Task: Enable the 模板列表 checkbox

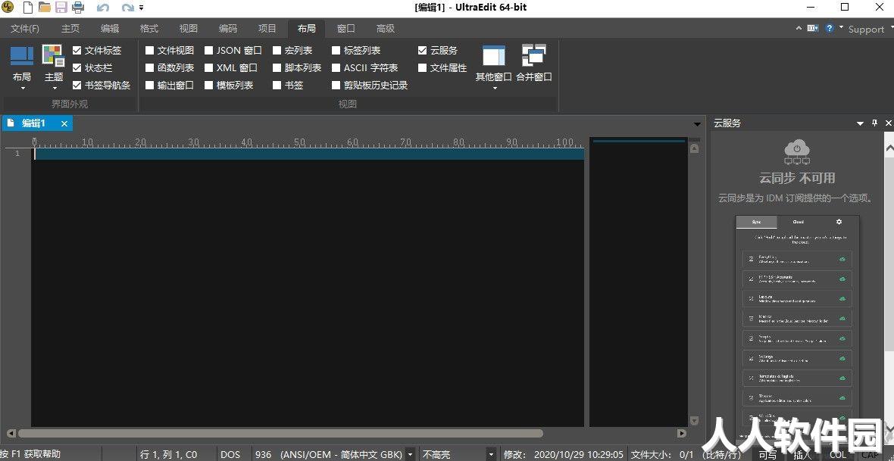Action: (x=208, y=86)
